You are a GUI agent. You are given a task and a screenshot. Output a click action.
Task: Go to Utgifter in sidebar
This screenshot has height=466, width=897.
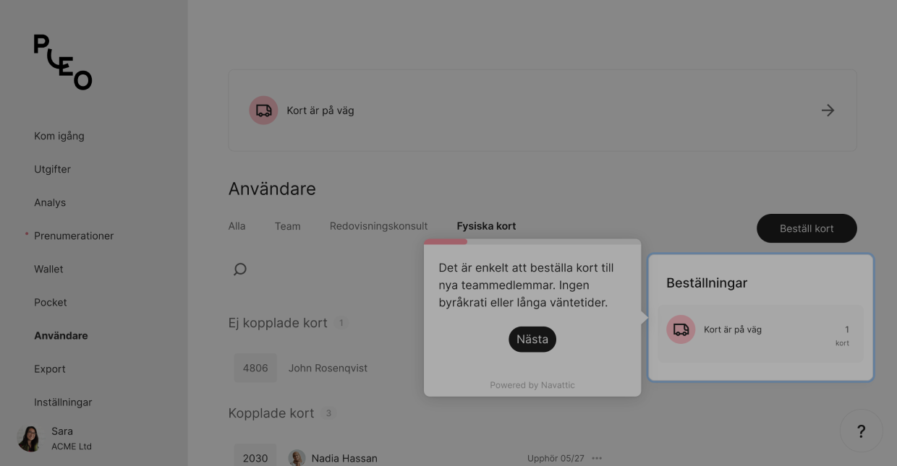(x=52, y=169)
